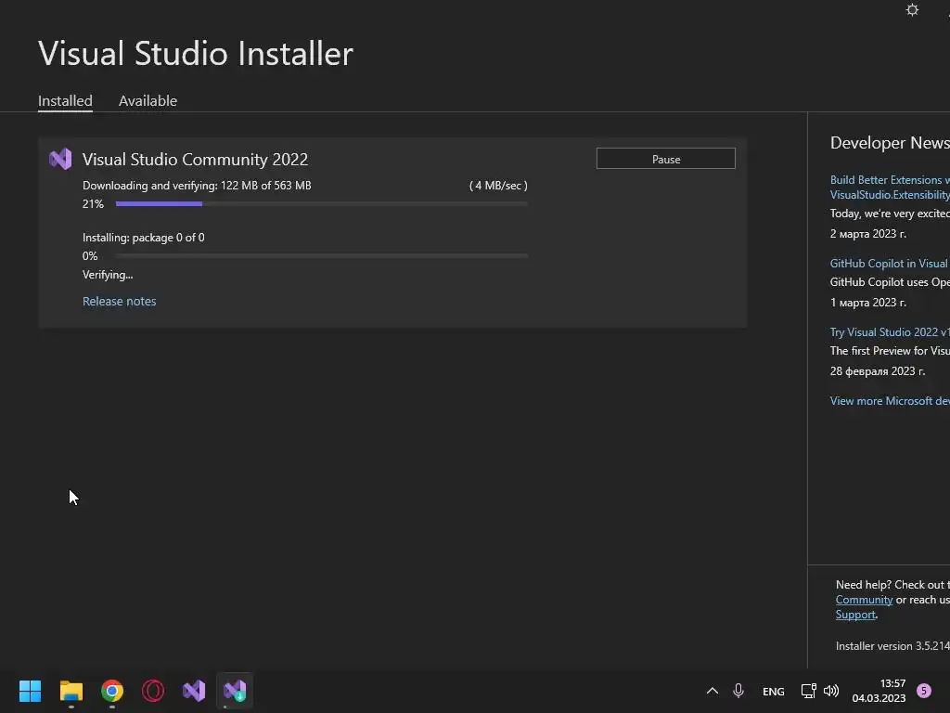Open volume speaker tray icon
The height and width of the screenshot is (713, 950).
pyautogui.click(x=831, y=691)
